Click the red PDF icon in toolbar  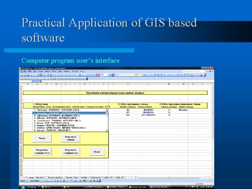pos(41,75)
